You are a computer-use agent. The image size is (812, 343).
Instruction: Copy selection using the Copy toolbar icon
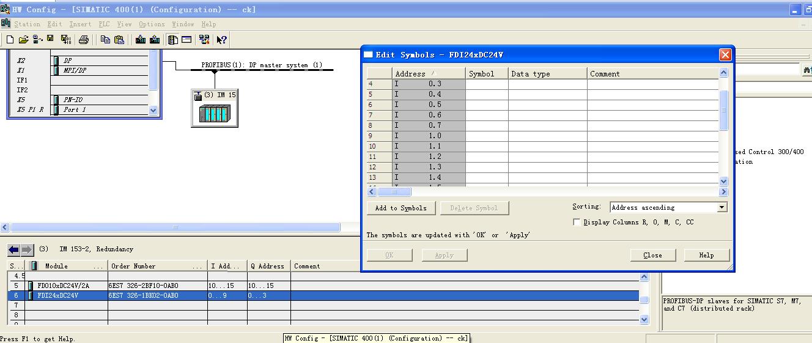tap(105, 40)
